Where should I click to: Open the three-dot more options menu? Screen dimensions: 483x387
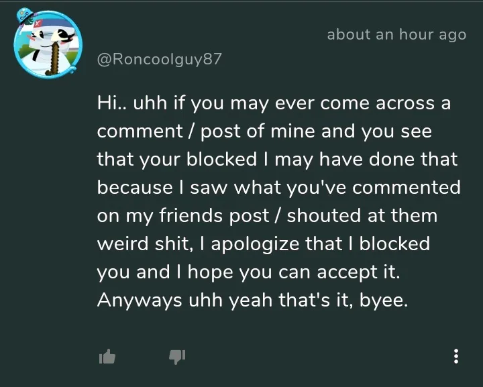(x=456, y=357)
